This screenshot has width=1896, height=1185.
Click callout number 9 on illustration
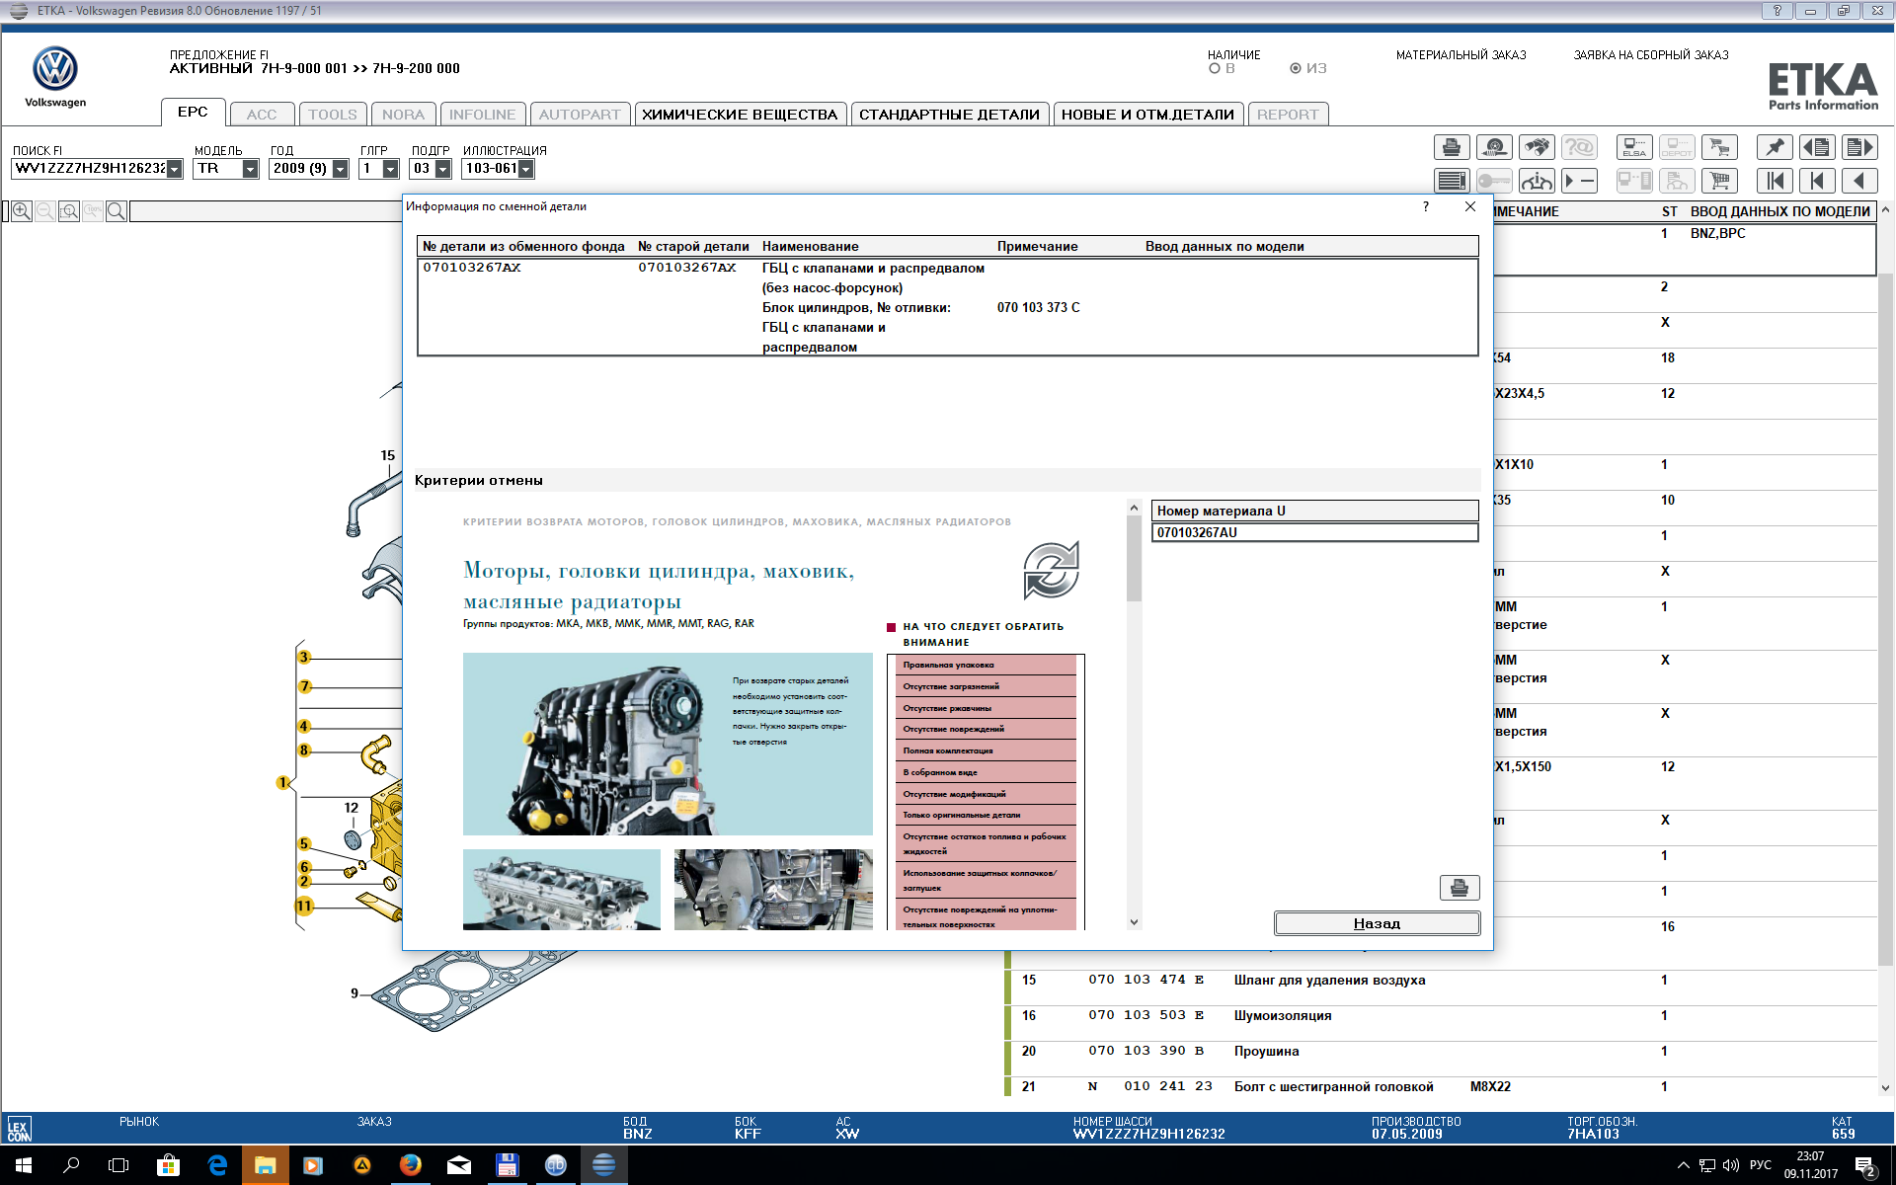(x=355, y=993)
